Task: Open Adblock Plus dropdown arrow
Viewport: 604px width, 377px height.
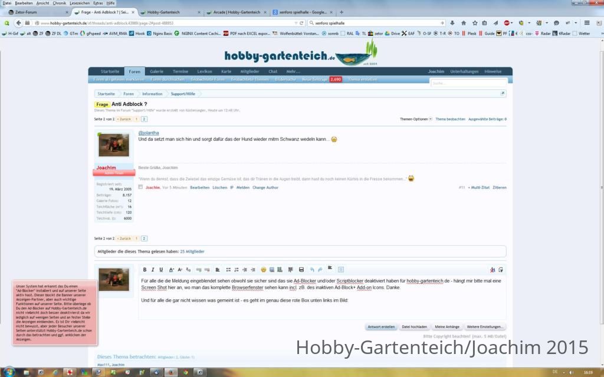Action: 511,23
